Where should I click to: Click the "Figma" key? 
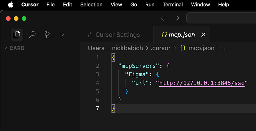[x=137, y=74]
